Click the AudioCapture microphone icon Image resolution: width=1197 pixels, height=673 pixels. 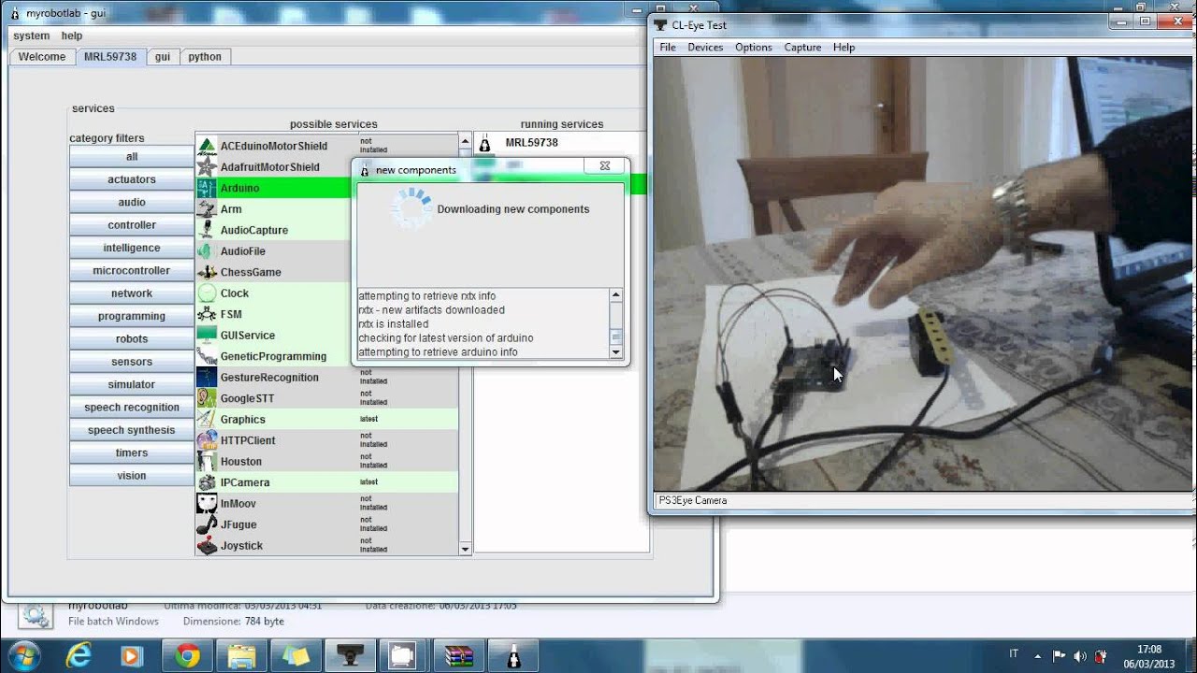(207, 230)
